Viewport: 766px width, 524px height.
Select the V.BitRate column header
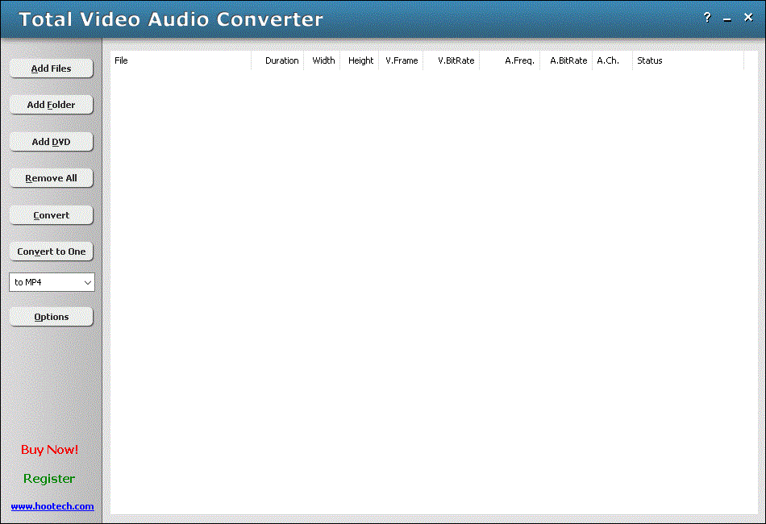point(452,60)
